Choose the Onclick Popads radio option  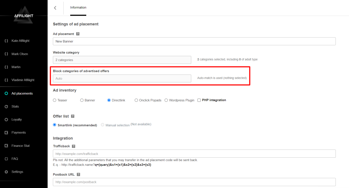136,100
